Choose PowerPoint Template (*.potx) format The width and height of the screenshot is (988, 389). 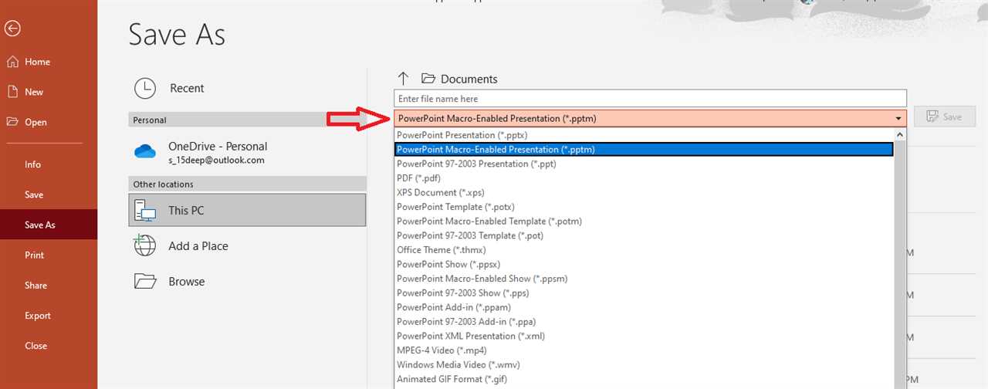[643, 207]
